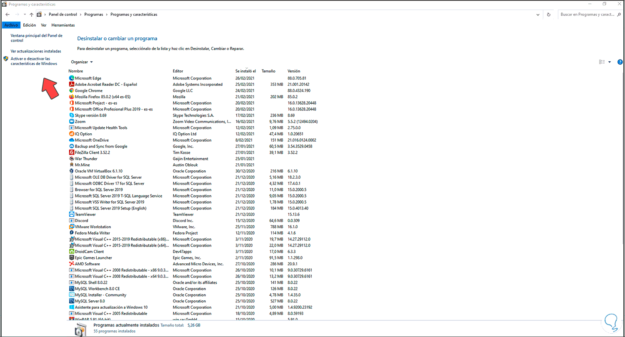The image size is (625, 337).
Task: Open the Herramientas menu
Action: [x=63, y=25]
